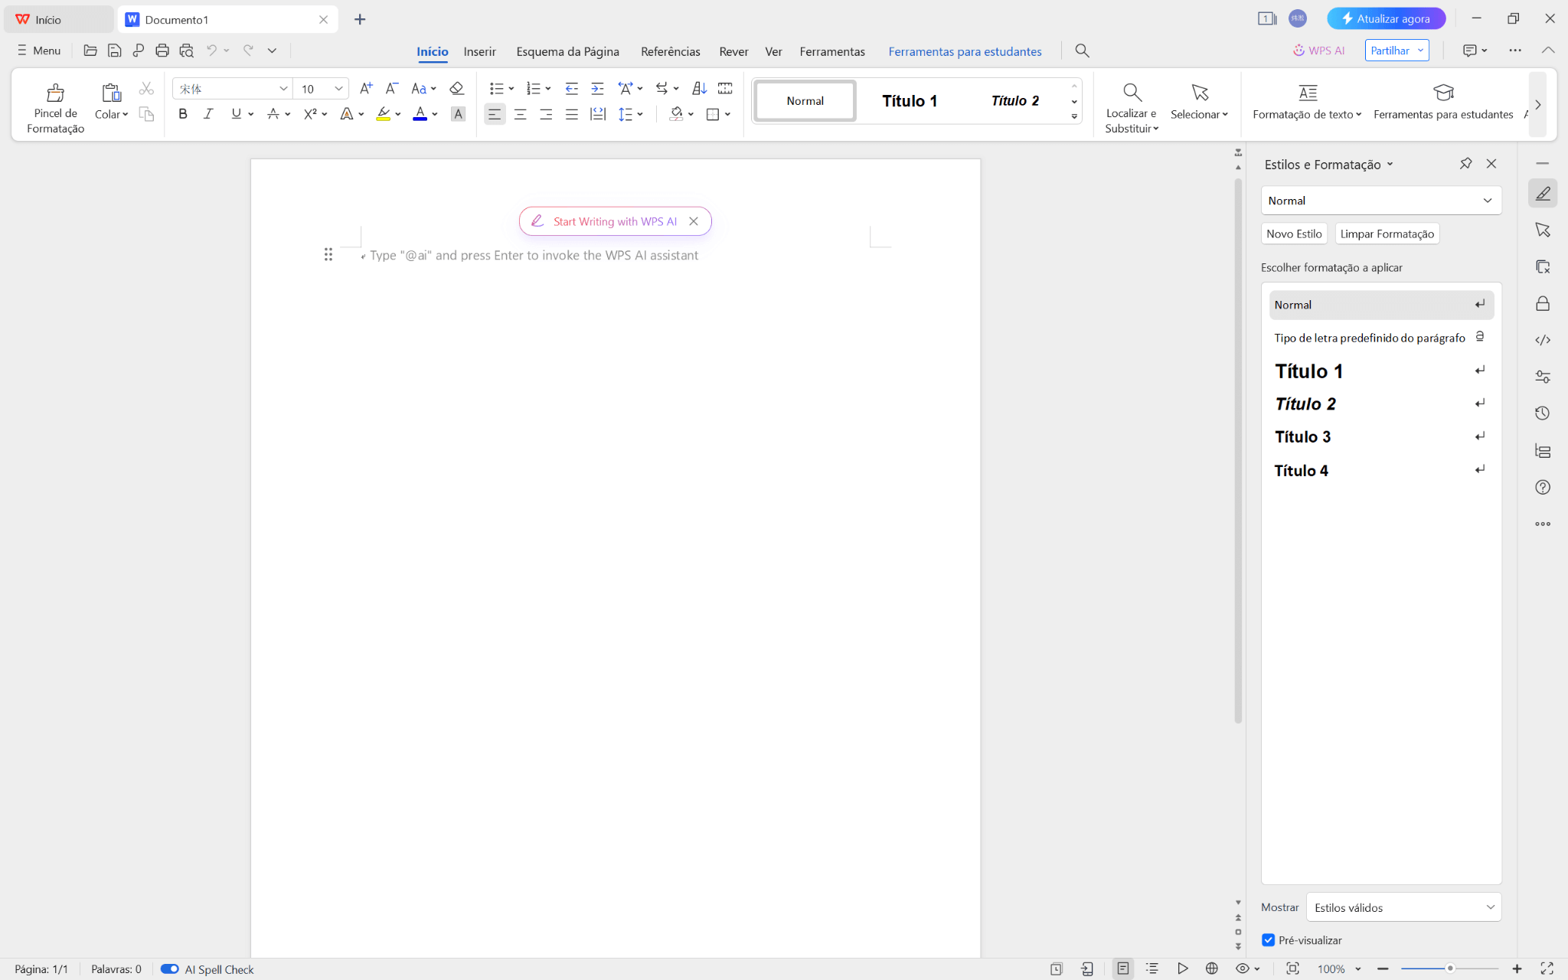Image resolution: width=1568 pixels, height=980 pixels.
Task: Toggle the AI Spell Check switch
Action: pos(169,969)
